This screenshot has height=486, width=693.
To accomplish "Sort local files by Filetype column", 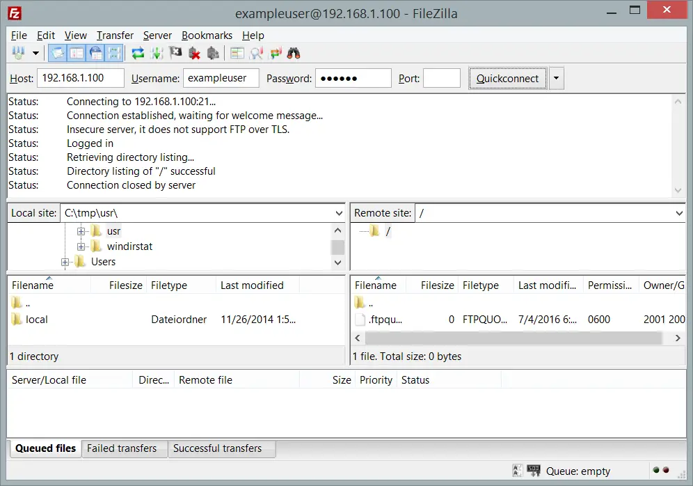I will (x=181, y=285).
